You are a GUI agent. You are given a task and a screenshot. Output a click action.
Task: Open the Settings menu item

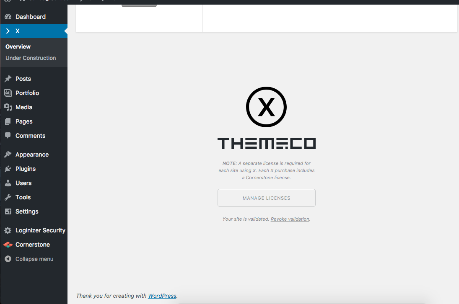click(x=27, y=211)
